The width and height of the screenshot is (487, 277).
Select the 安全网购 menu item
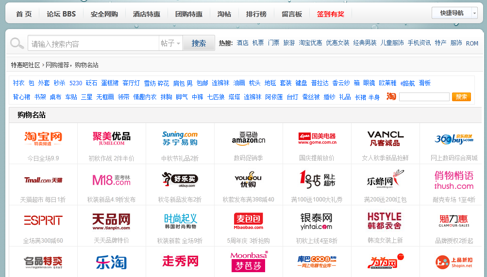coord(104,14)
